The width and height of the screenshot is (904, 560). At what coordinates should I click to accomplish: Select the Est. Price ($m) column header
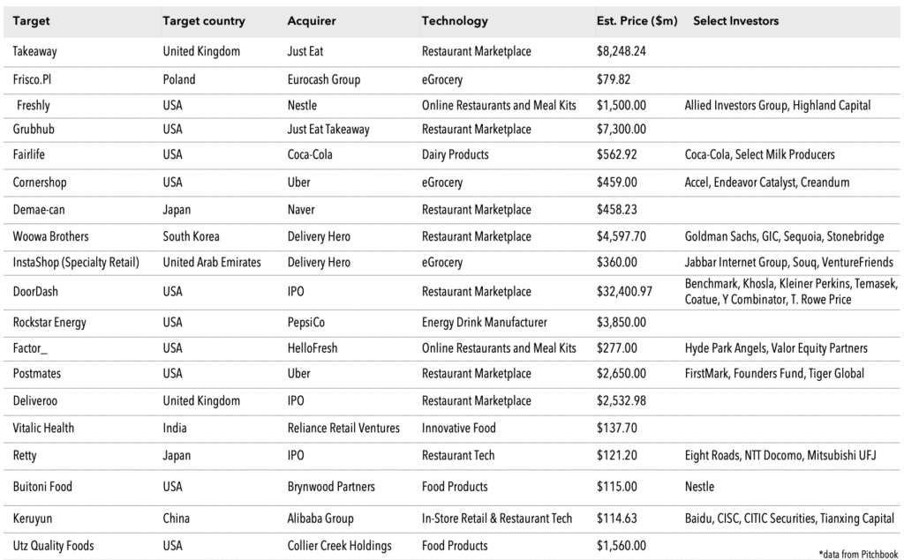[x=637, y=21]
